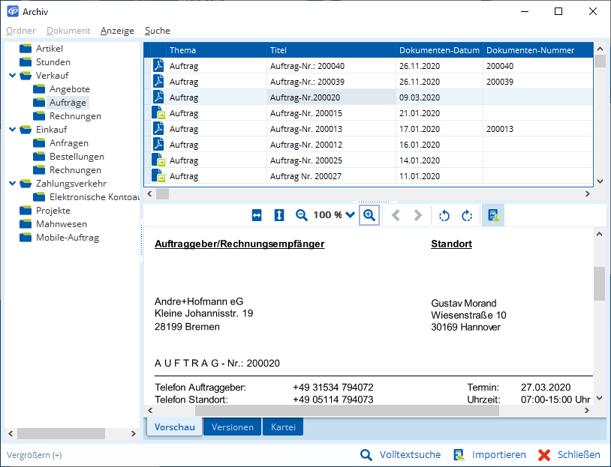The width and height of the screenshot is (611, 467).
Task: Collapse the Einkauf folder
Action: [13, 130]
